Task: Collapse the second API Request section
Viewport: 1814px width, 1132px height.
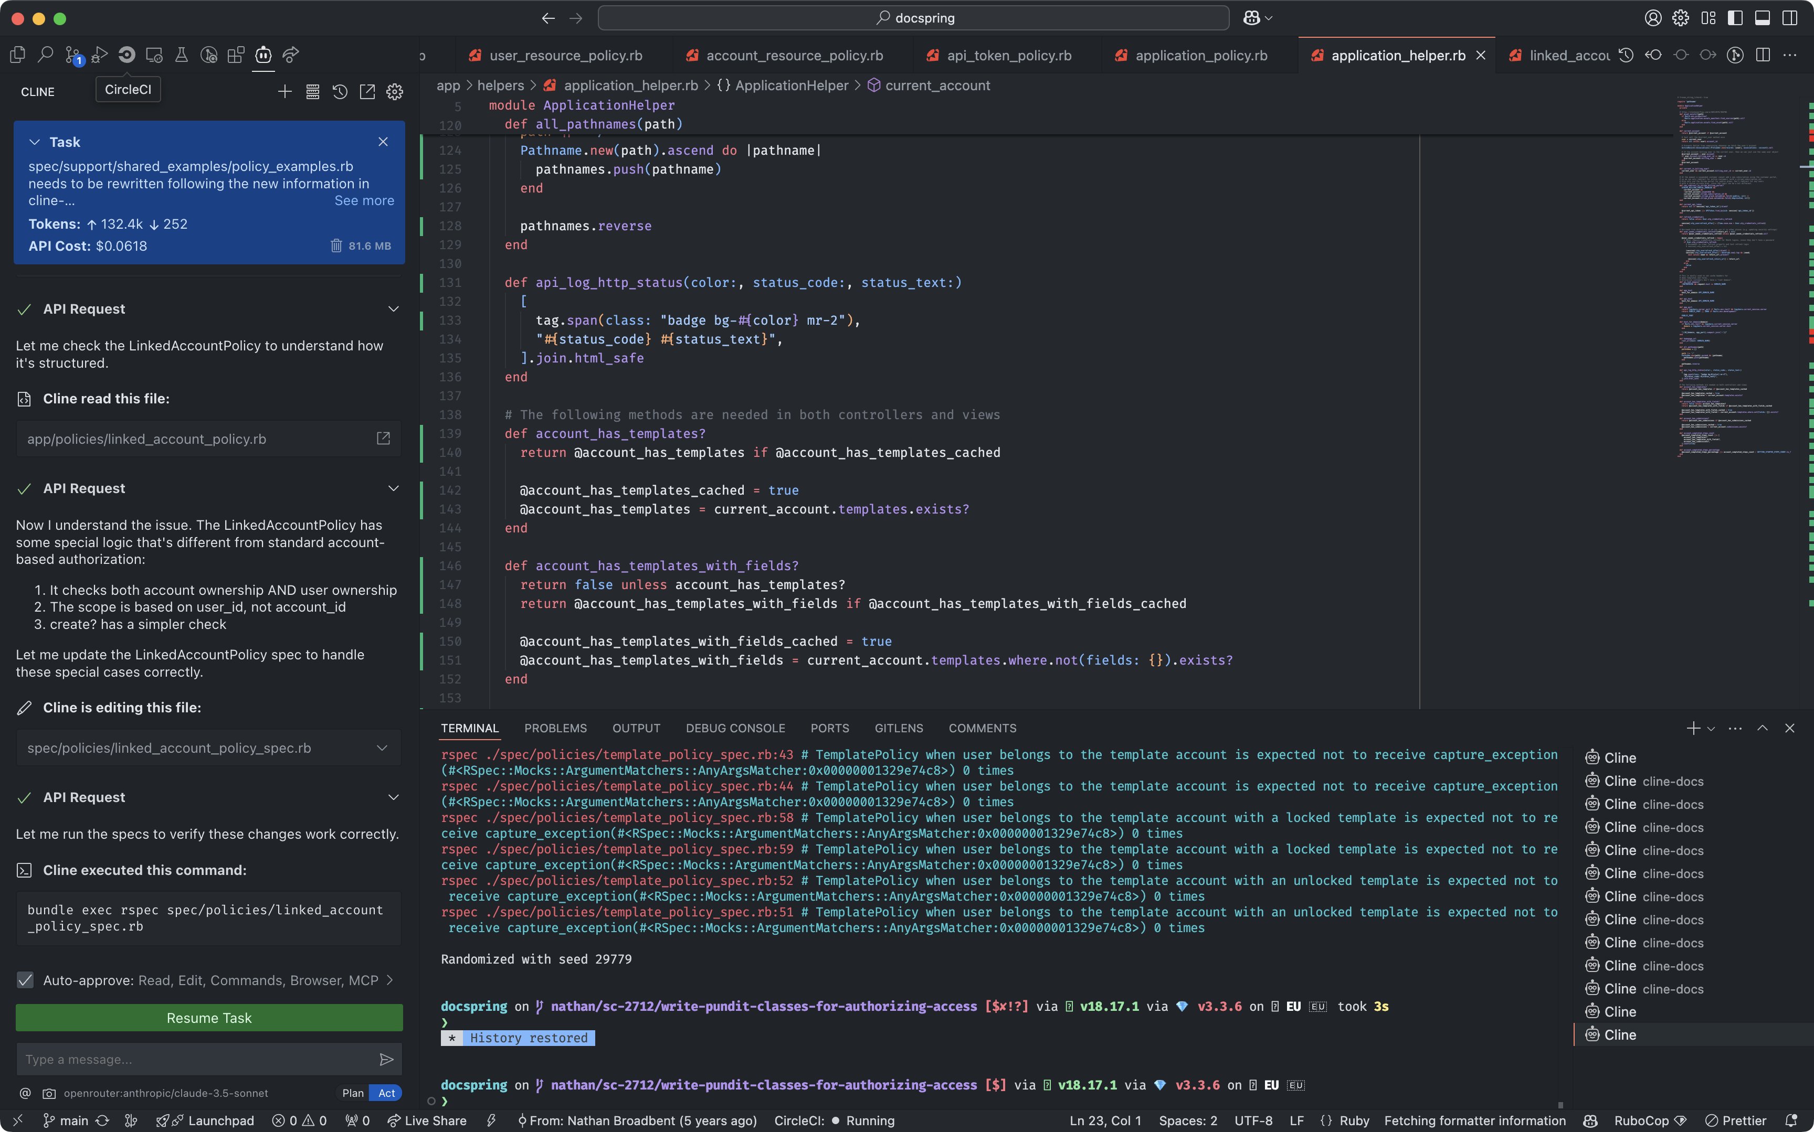Action: pos(393,488)
